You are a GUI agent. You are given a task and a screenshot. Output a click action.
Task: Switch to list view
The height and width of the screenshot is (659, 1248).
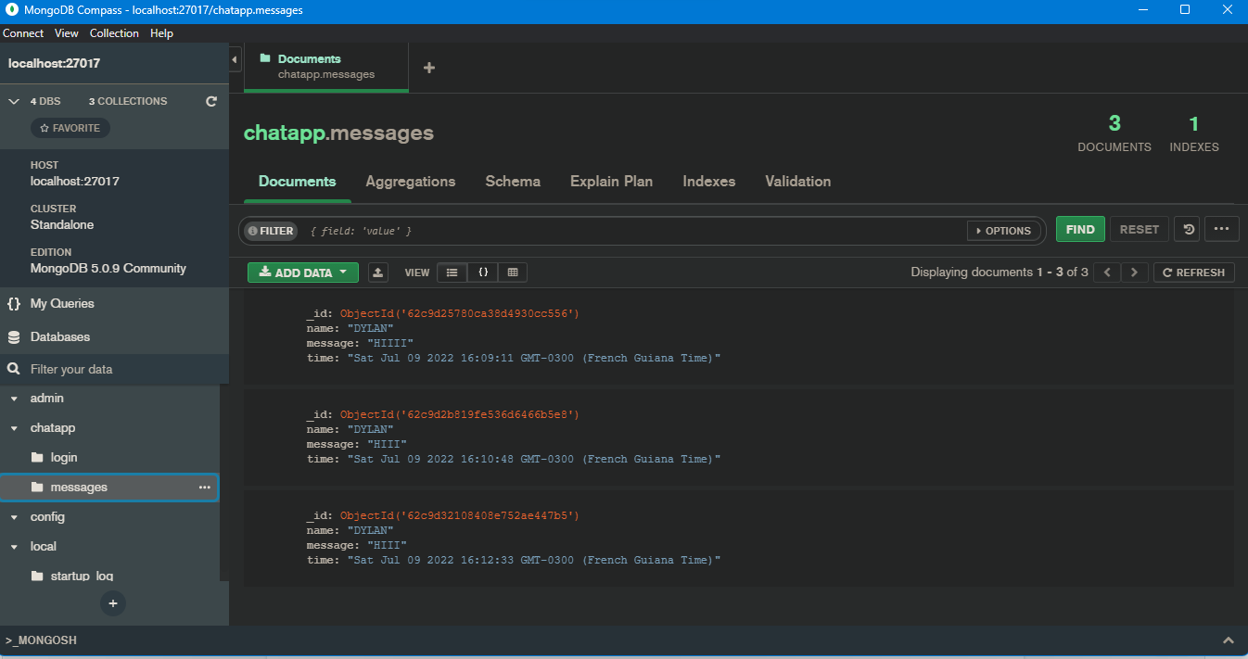pyautogui.click(x=452, y=272)
